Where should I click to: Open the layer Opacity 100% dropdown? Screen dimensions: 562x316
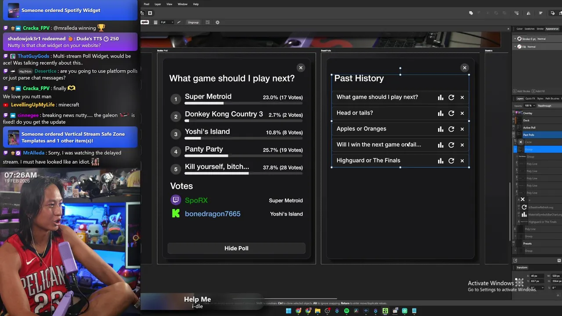click(530, 106)
